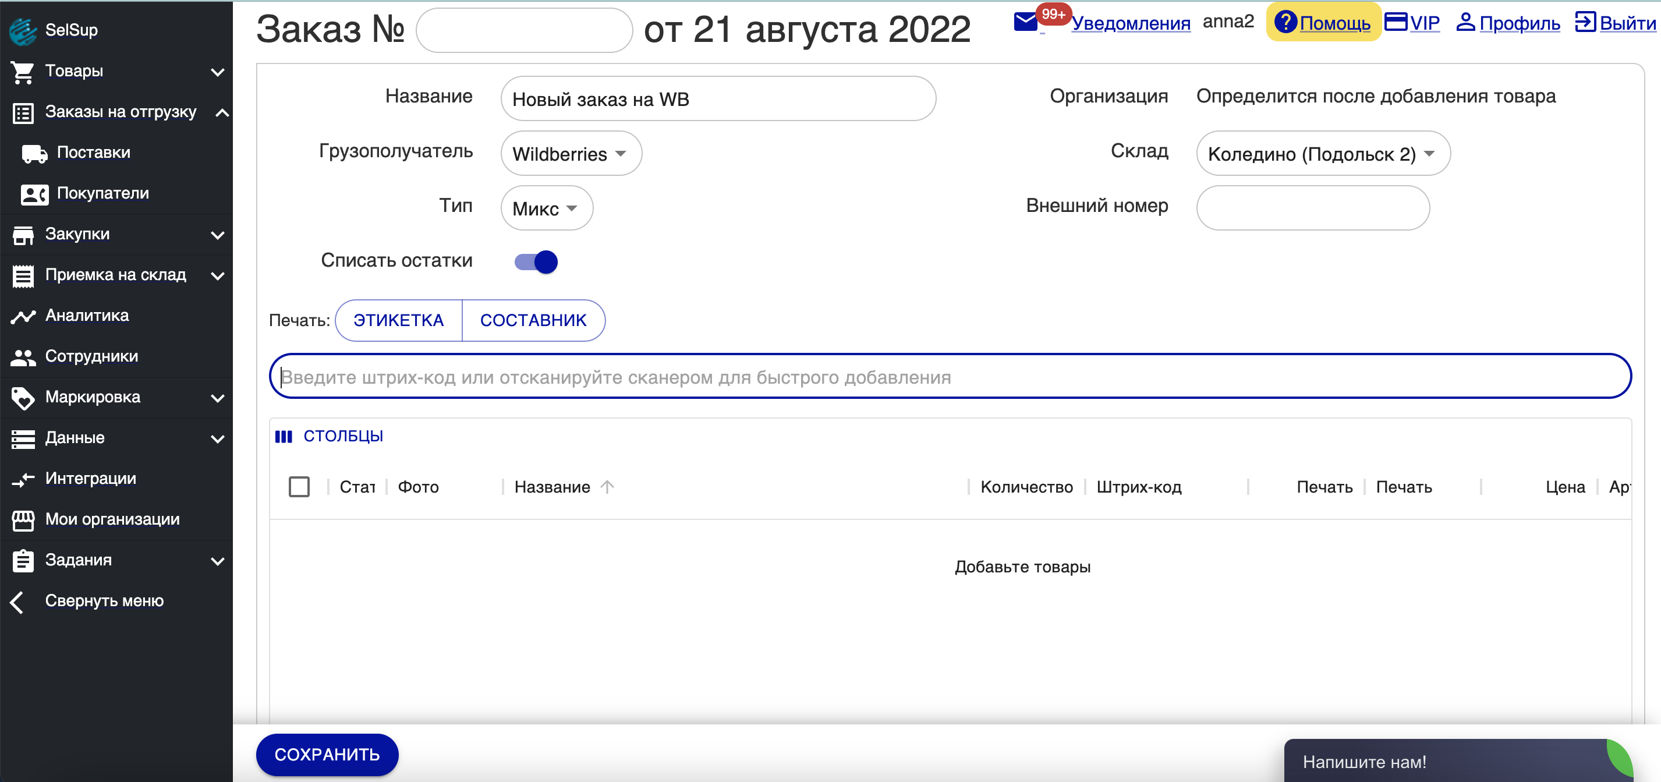Toggle the Списать остатки switch
Viewport: 1661px width, 782px height.
click(536, 262)
